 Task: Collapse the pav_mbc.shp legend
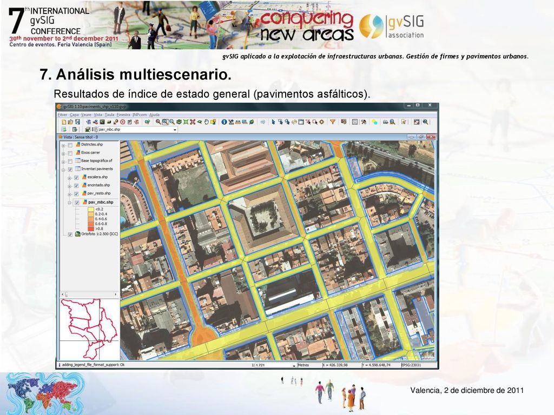[x=70, y=203]
